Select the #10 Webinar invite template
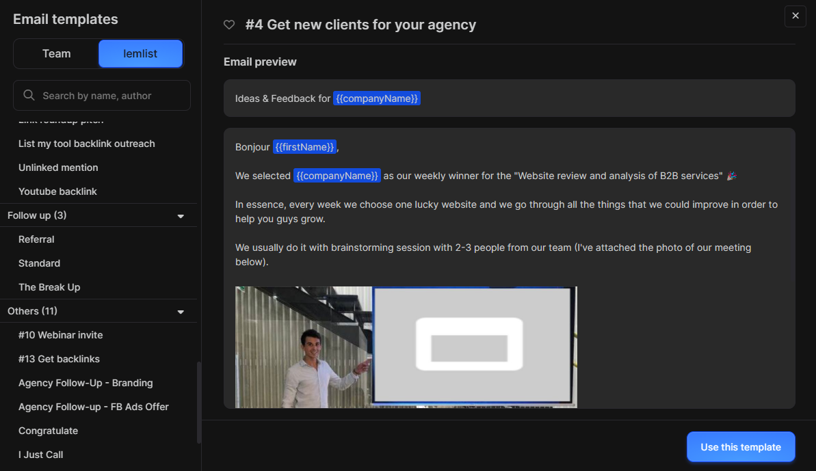 (x=60, y=335)
